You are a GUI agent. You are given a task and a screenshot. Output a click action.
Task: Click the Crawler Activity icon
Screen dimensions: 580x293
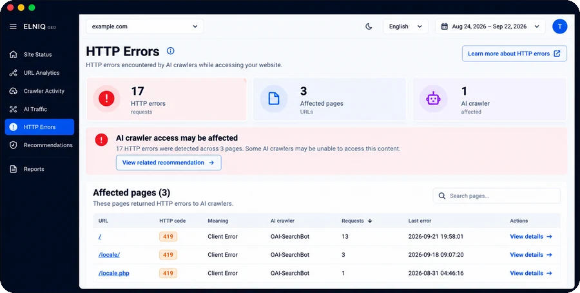pyautogui.click(x=14, y=91)
